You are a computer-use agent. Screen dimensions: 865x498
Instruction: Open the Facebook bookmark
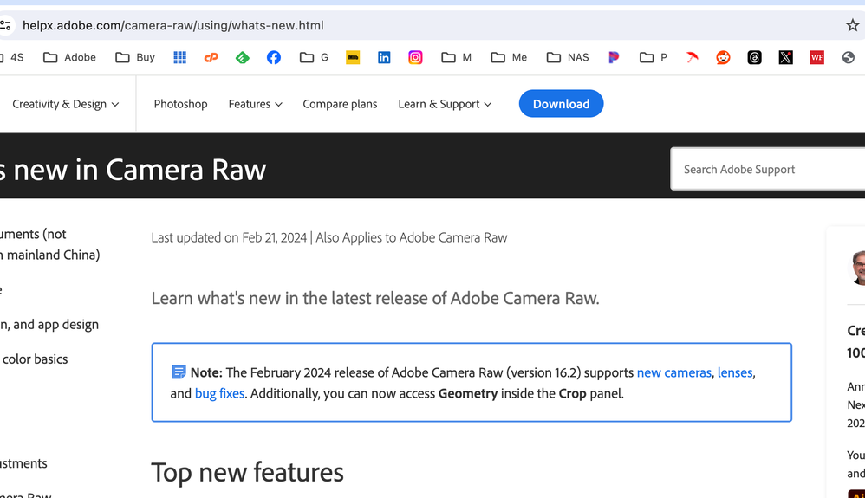coord(274,57)
